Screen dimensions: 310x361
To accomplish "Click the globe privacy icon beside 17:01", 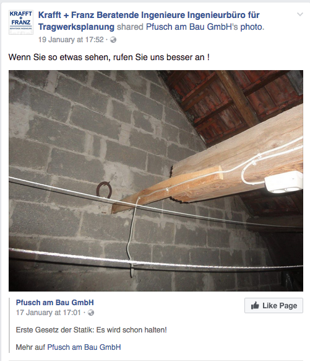I will pos(91,313).
